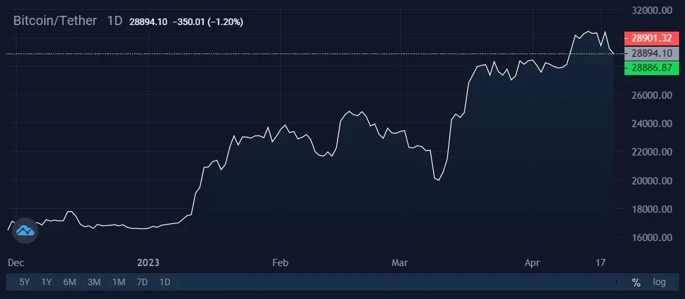Toggle log scale mode
Viewport: 685px width, 299px height.
point(659,283)
